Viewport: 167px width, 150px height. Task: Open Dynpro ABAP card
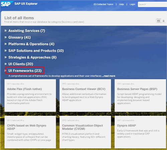click(140, 132)
